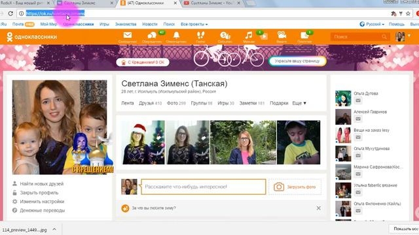Open the Santa hat photo thumbnail
The height and width of the screenshot is (235, 419).
tap(143, 142)
